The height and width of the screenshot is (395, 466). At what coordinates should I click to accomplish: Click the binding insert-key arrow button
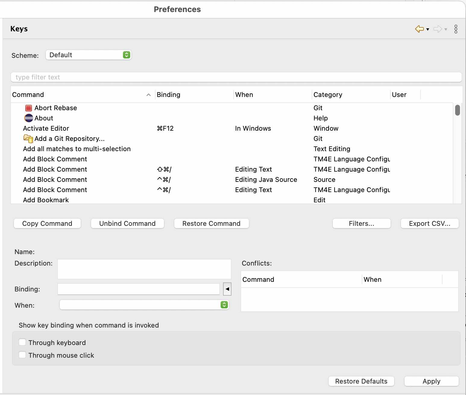(227, 289)
